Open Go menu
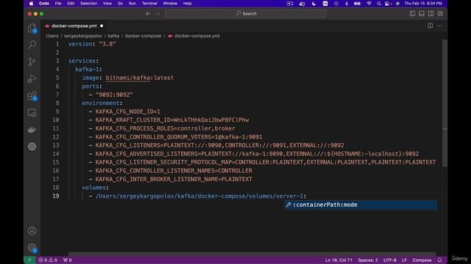Viewport: 471px width, 264px height. pyautogui.click(x=120, y=3)
